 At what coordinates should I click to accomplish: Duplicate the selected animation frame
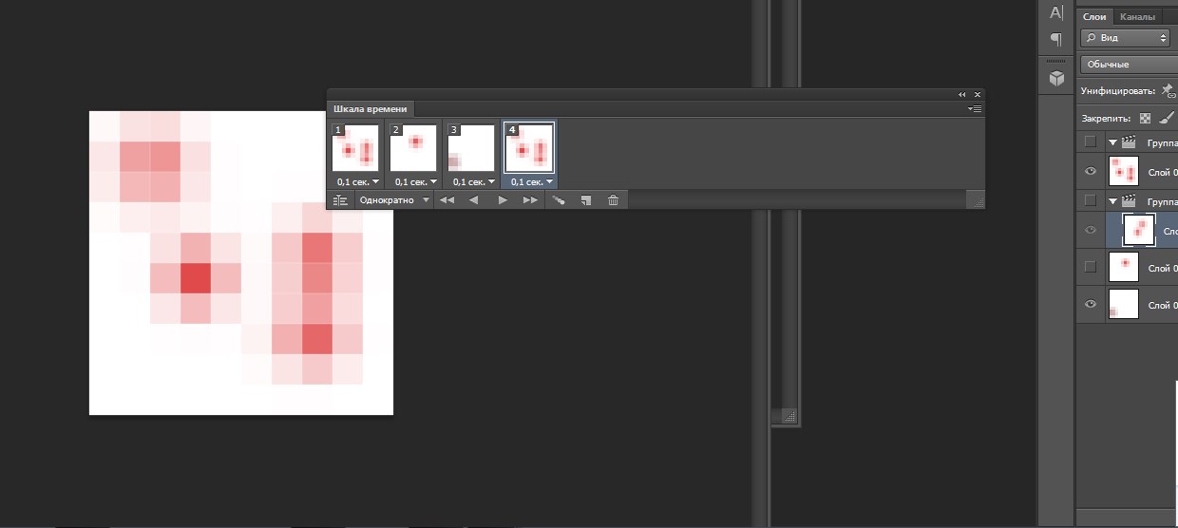586,200
